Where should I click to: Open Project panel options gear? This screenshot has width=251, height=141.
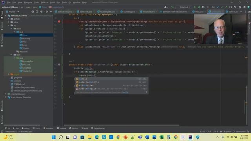click(x=47, y=12)
